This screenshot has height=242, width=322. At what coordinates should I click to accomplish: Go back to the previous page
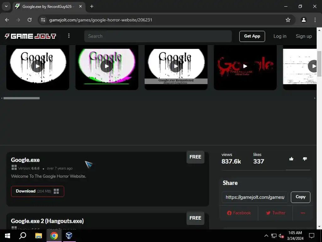(x=7, y=20)
